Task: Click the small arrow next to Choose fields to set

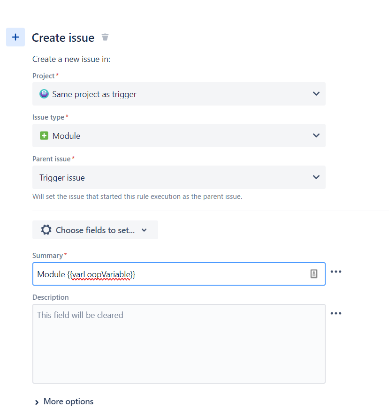Action: click(x=144, y=230)
